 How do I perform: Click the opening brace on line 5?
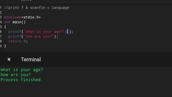5,27
